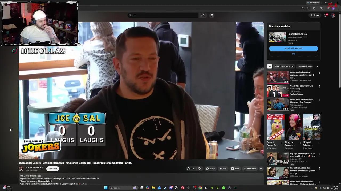Expand the video description via ...more
Viewport: 341px width, 191px height.
click(84, 184)
